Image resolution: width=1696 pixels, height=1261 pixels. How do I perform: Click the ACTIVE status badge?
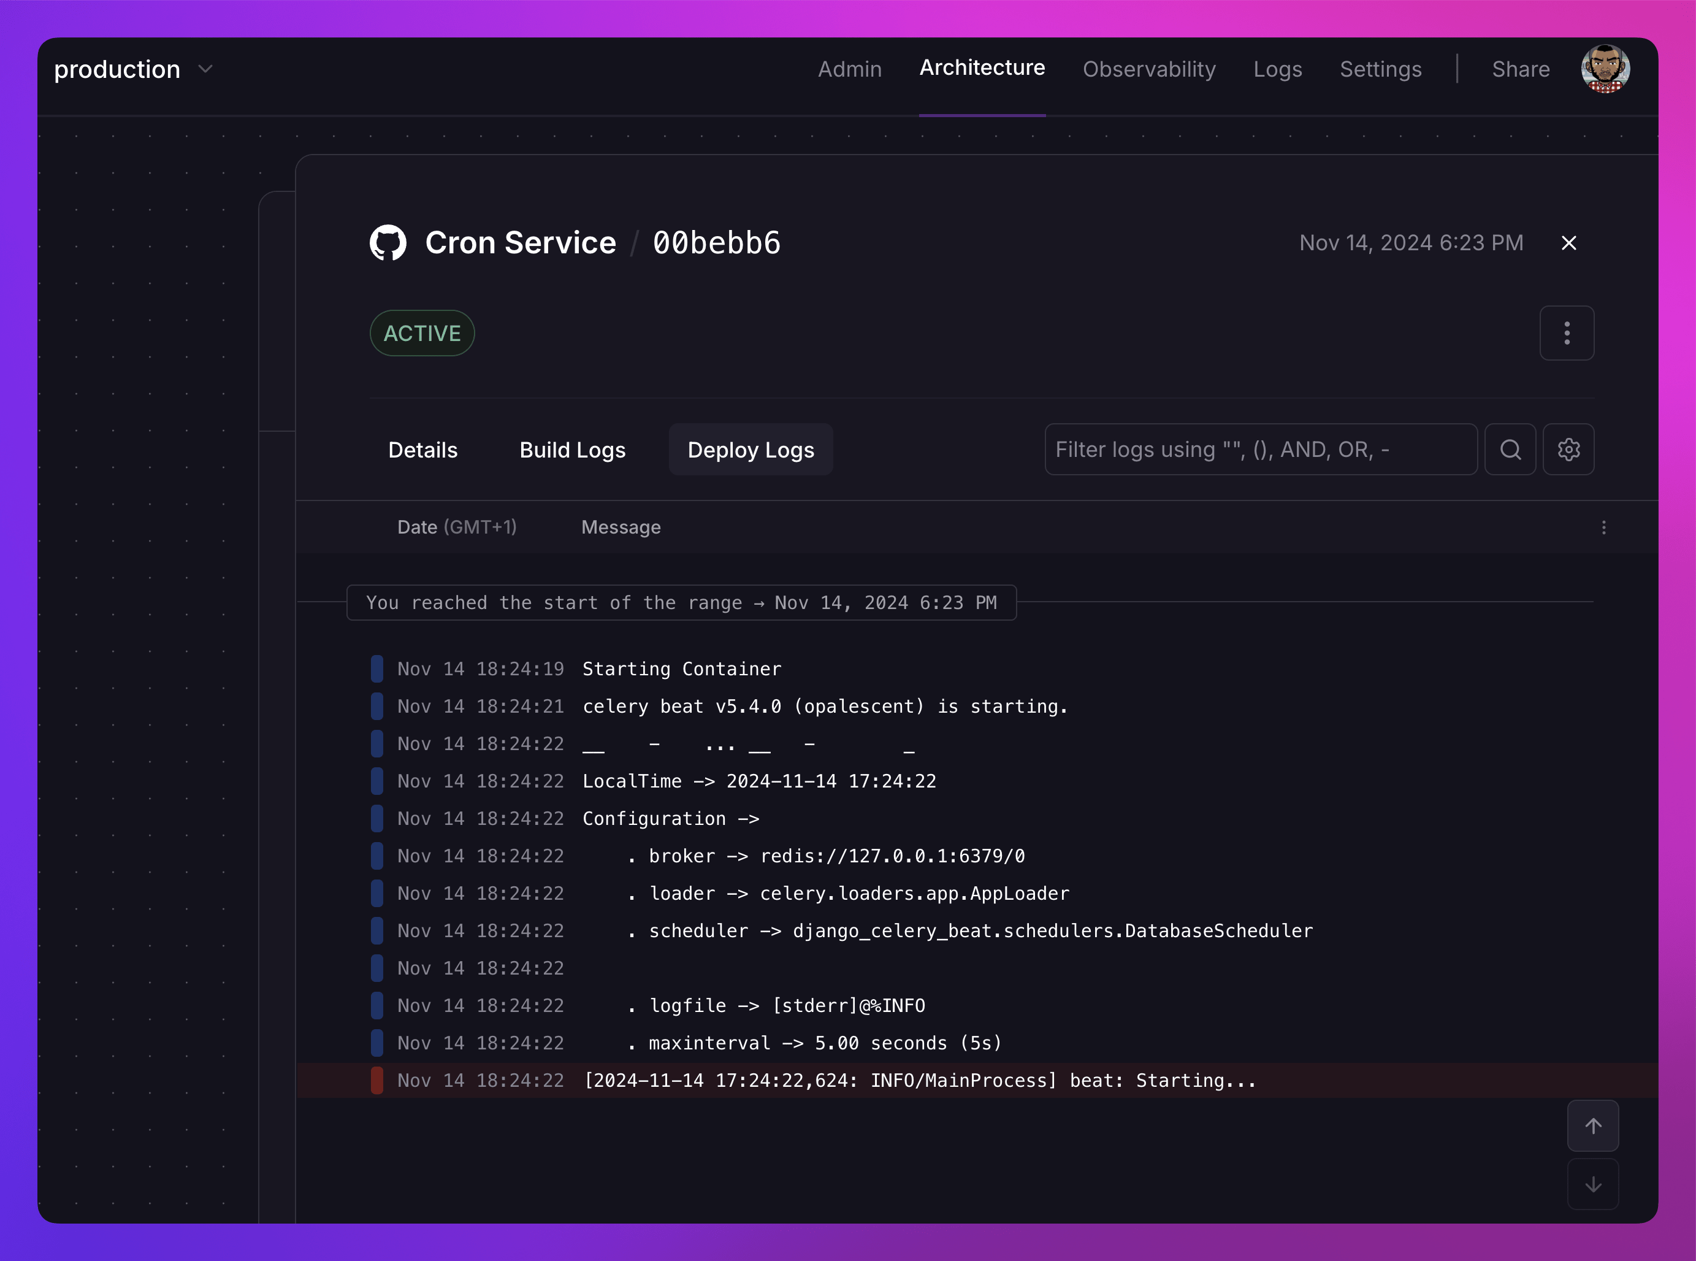[422, 333]
